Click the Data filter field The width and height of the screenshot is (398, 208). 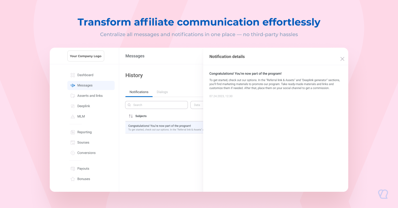197,105
